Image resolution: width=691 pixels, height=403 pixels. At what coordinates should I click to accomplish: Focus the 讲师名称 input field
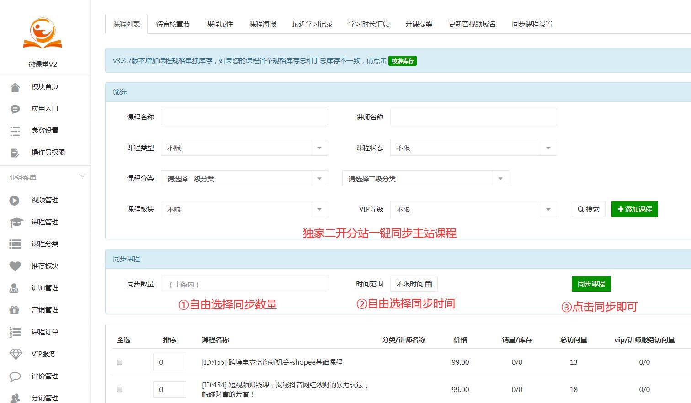(473, 117)
